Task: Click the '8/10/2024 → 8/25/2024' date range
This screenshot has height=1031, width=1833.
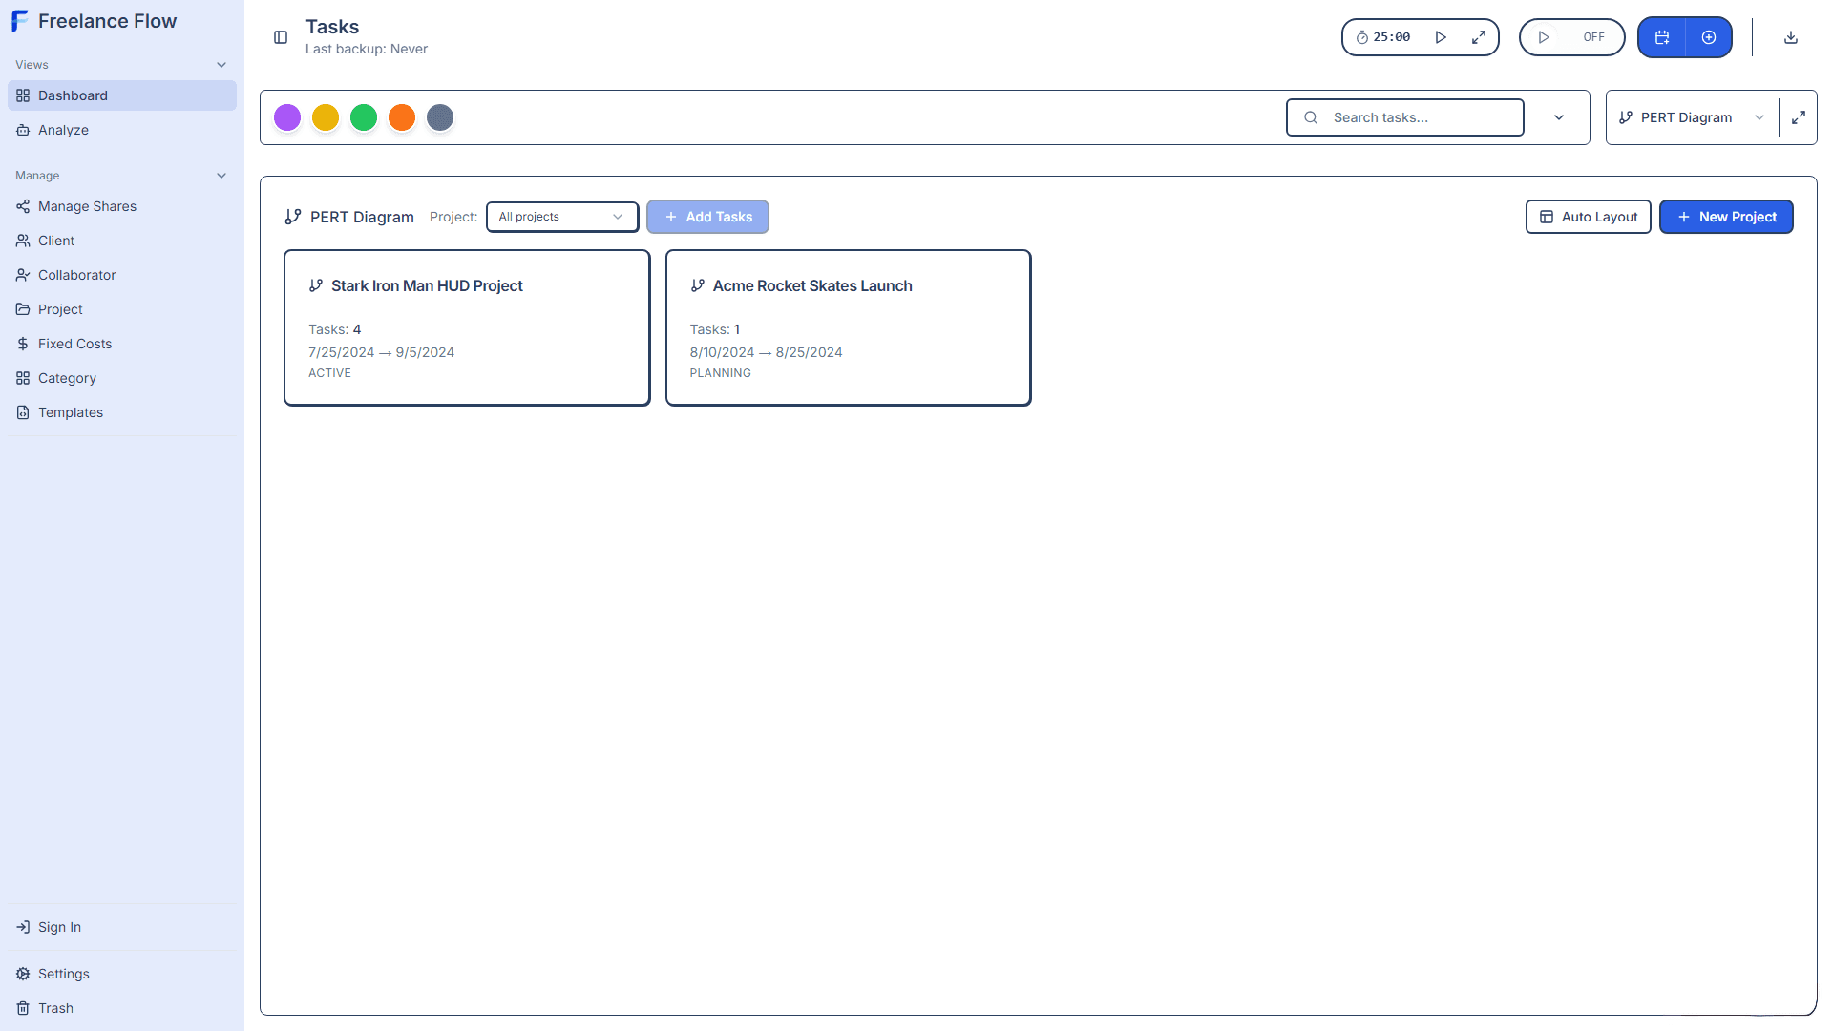Action: (767, 352)
